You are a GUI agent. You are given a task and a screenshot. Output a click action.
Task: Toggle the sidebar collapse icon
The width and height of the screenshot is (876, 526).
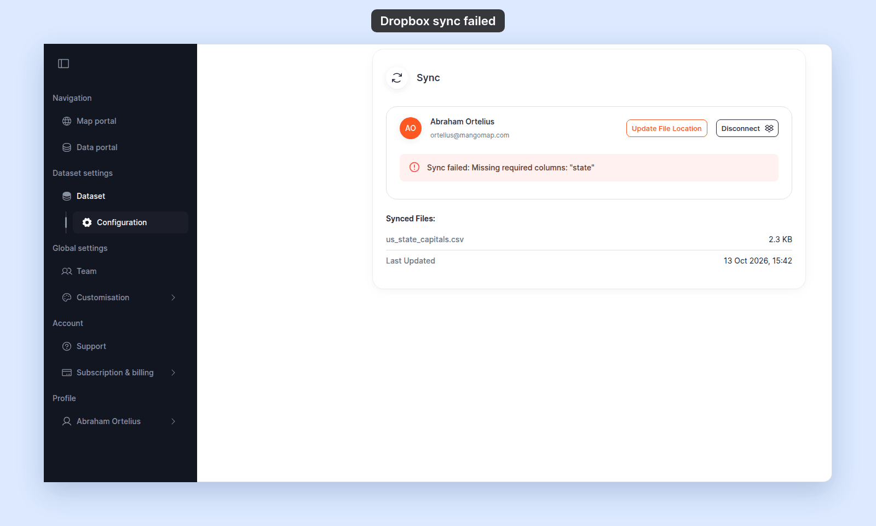point(64,64)
